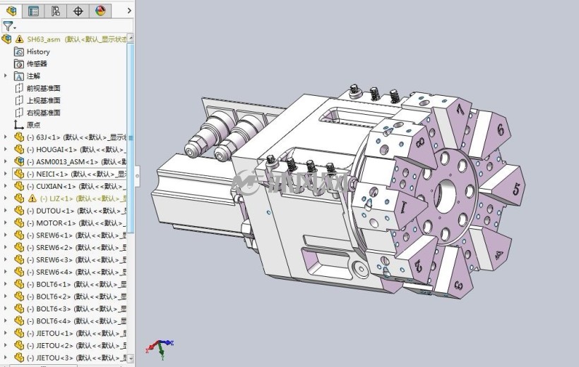Expand the 63J<1> component node
Viewport: 579px width, 367px height.
(5, 137)
